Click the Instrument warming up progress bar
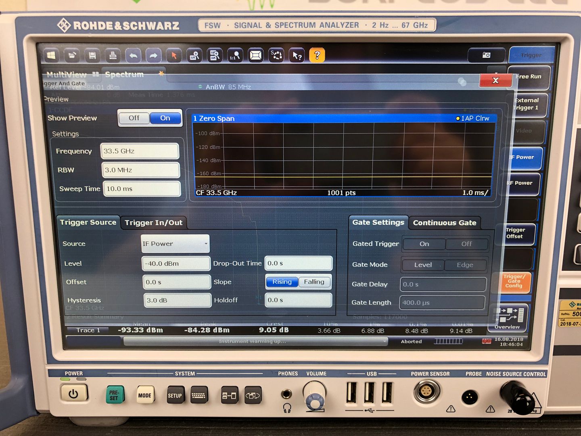This screenshot has width=581, height=436. [255, 342]
